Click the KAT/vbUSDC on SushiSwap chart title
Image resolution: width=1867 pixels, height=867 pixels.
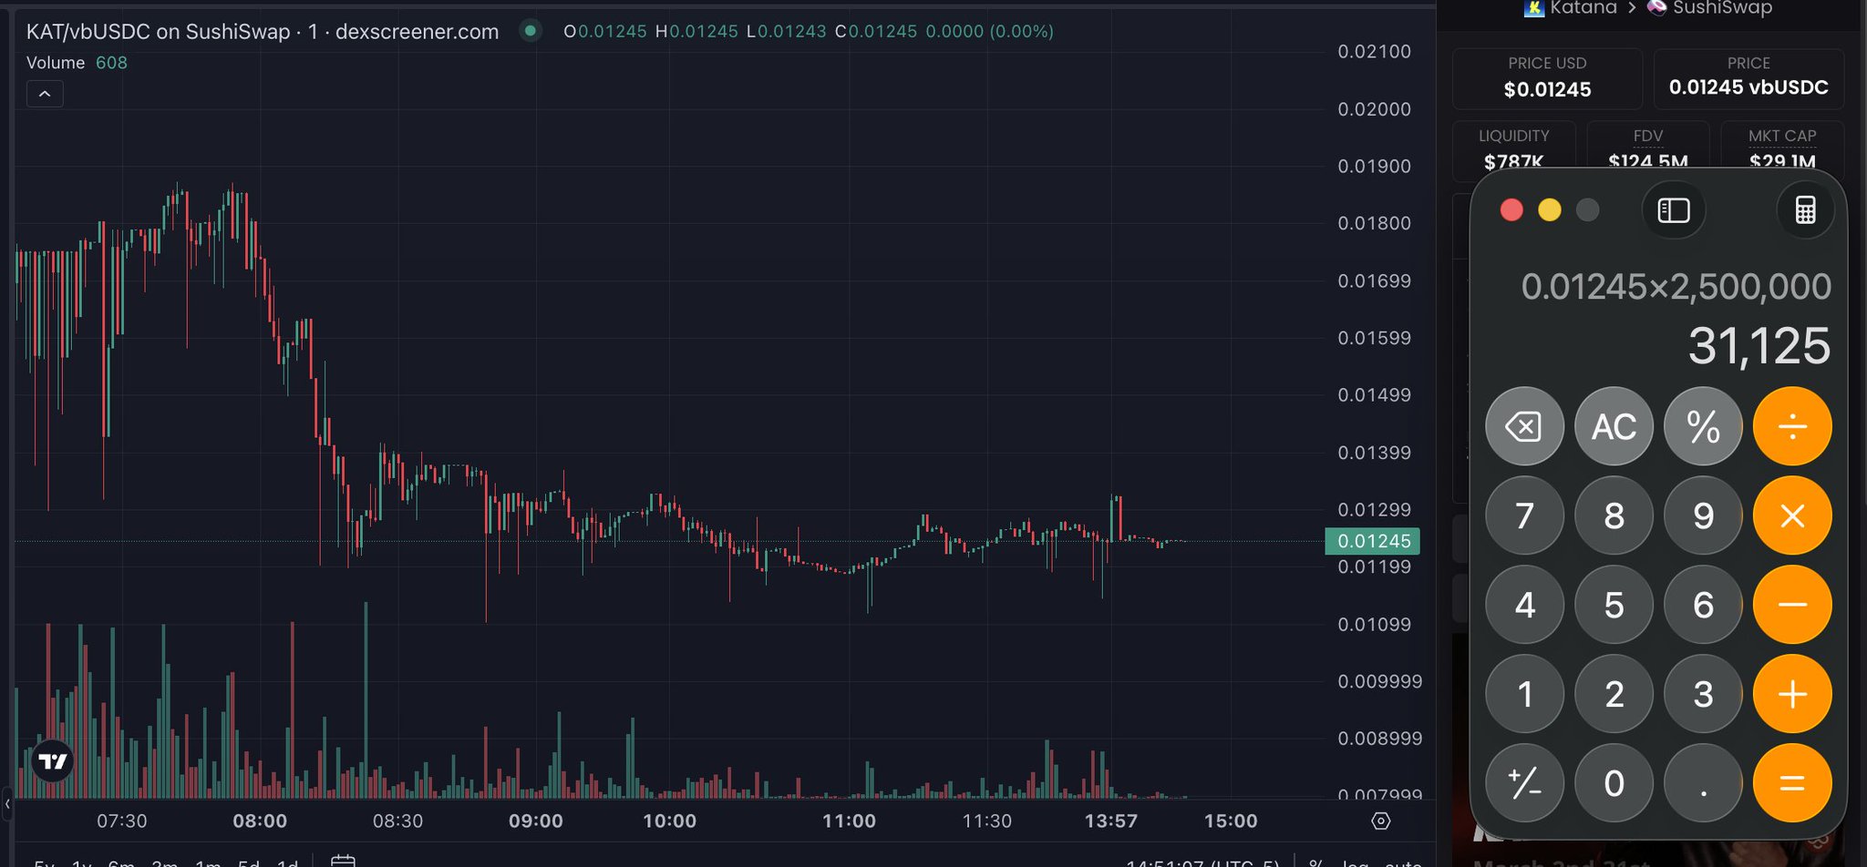tap(263, 32)
